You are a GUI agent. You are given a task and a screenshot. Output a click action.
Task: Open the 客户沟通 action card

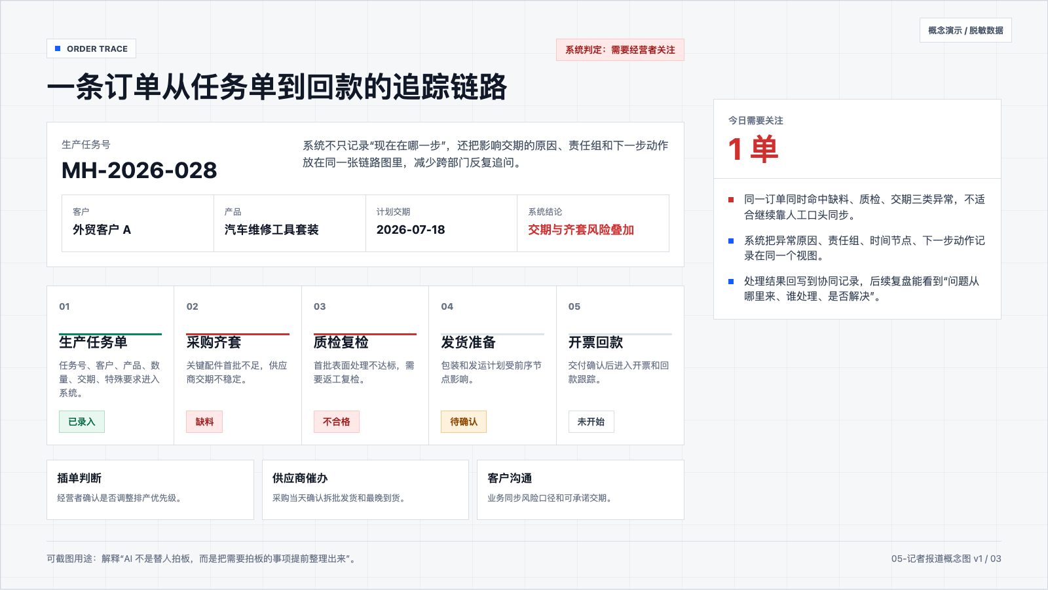coord(580,490)
